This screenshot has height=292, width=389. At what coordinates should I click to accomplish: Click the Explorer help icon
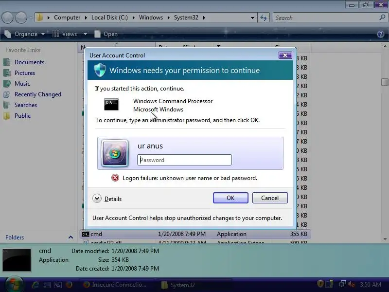pos(381,34)
